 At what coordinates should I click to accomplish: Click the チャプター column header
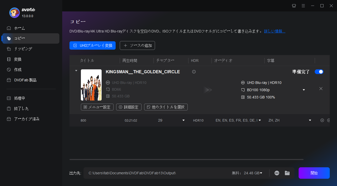[x=165, y=61]
